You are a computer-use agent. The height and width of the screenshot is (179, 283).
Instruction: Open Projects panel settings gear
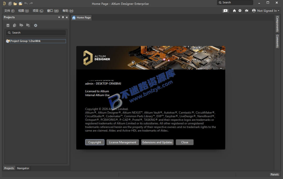[x=36, y=25]
